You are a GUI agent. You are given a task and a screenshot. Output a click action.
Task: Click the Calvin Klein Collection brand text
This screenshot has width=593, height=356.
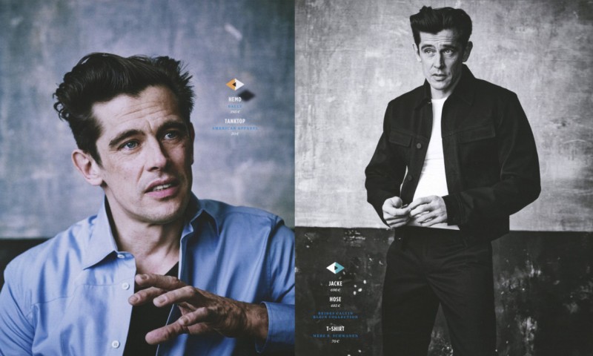[x=335, y=314]
